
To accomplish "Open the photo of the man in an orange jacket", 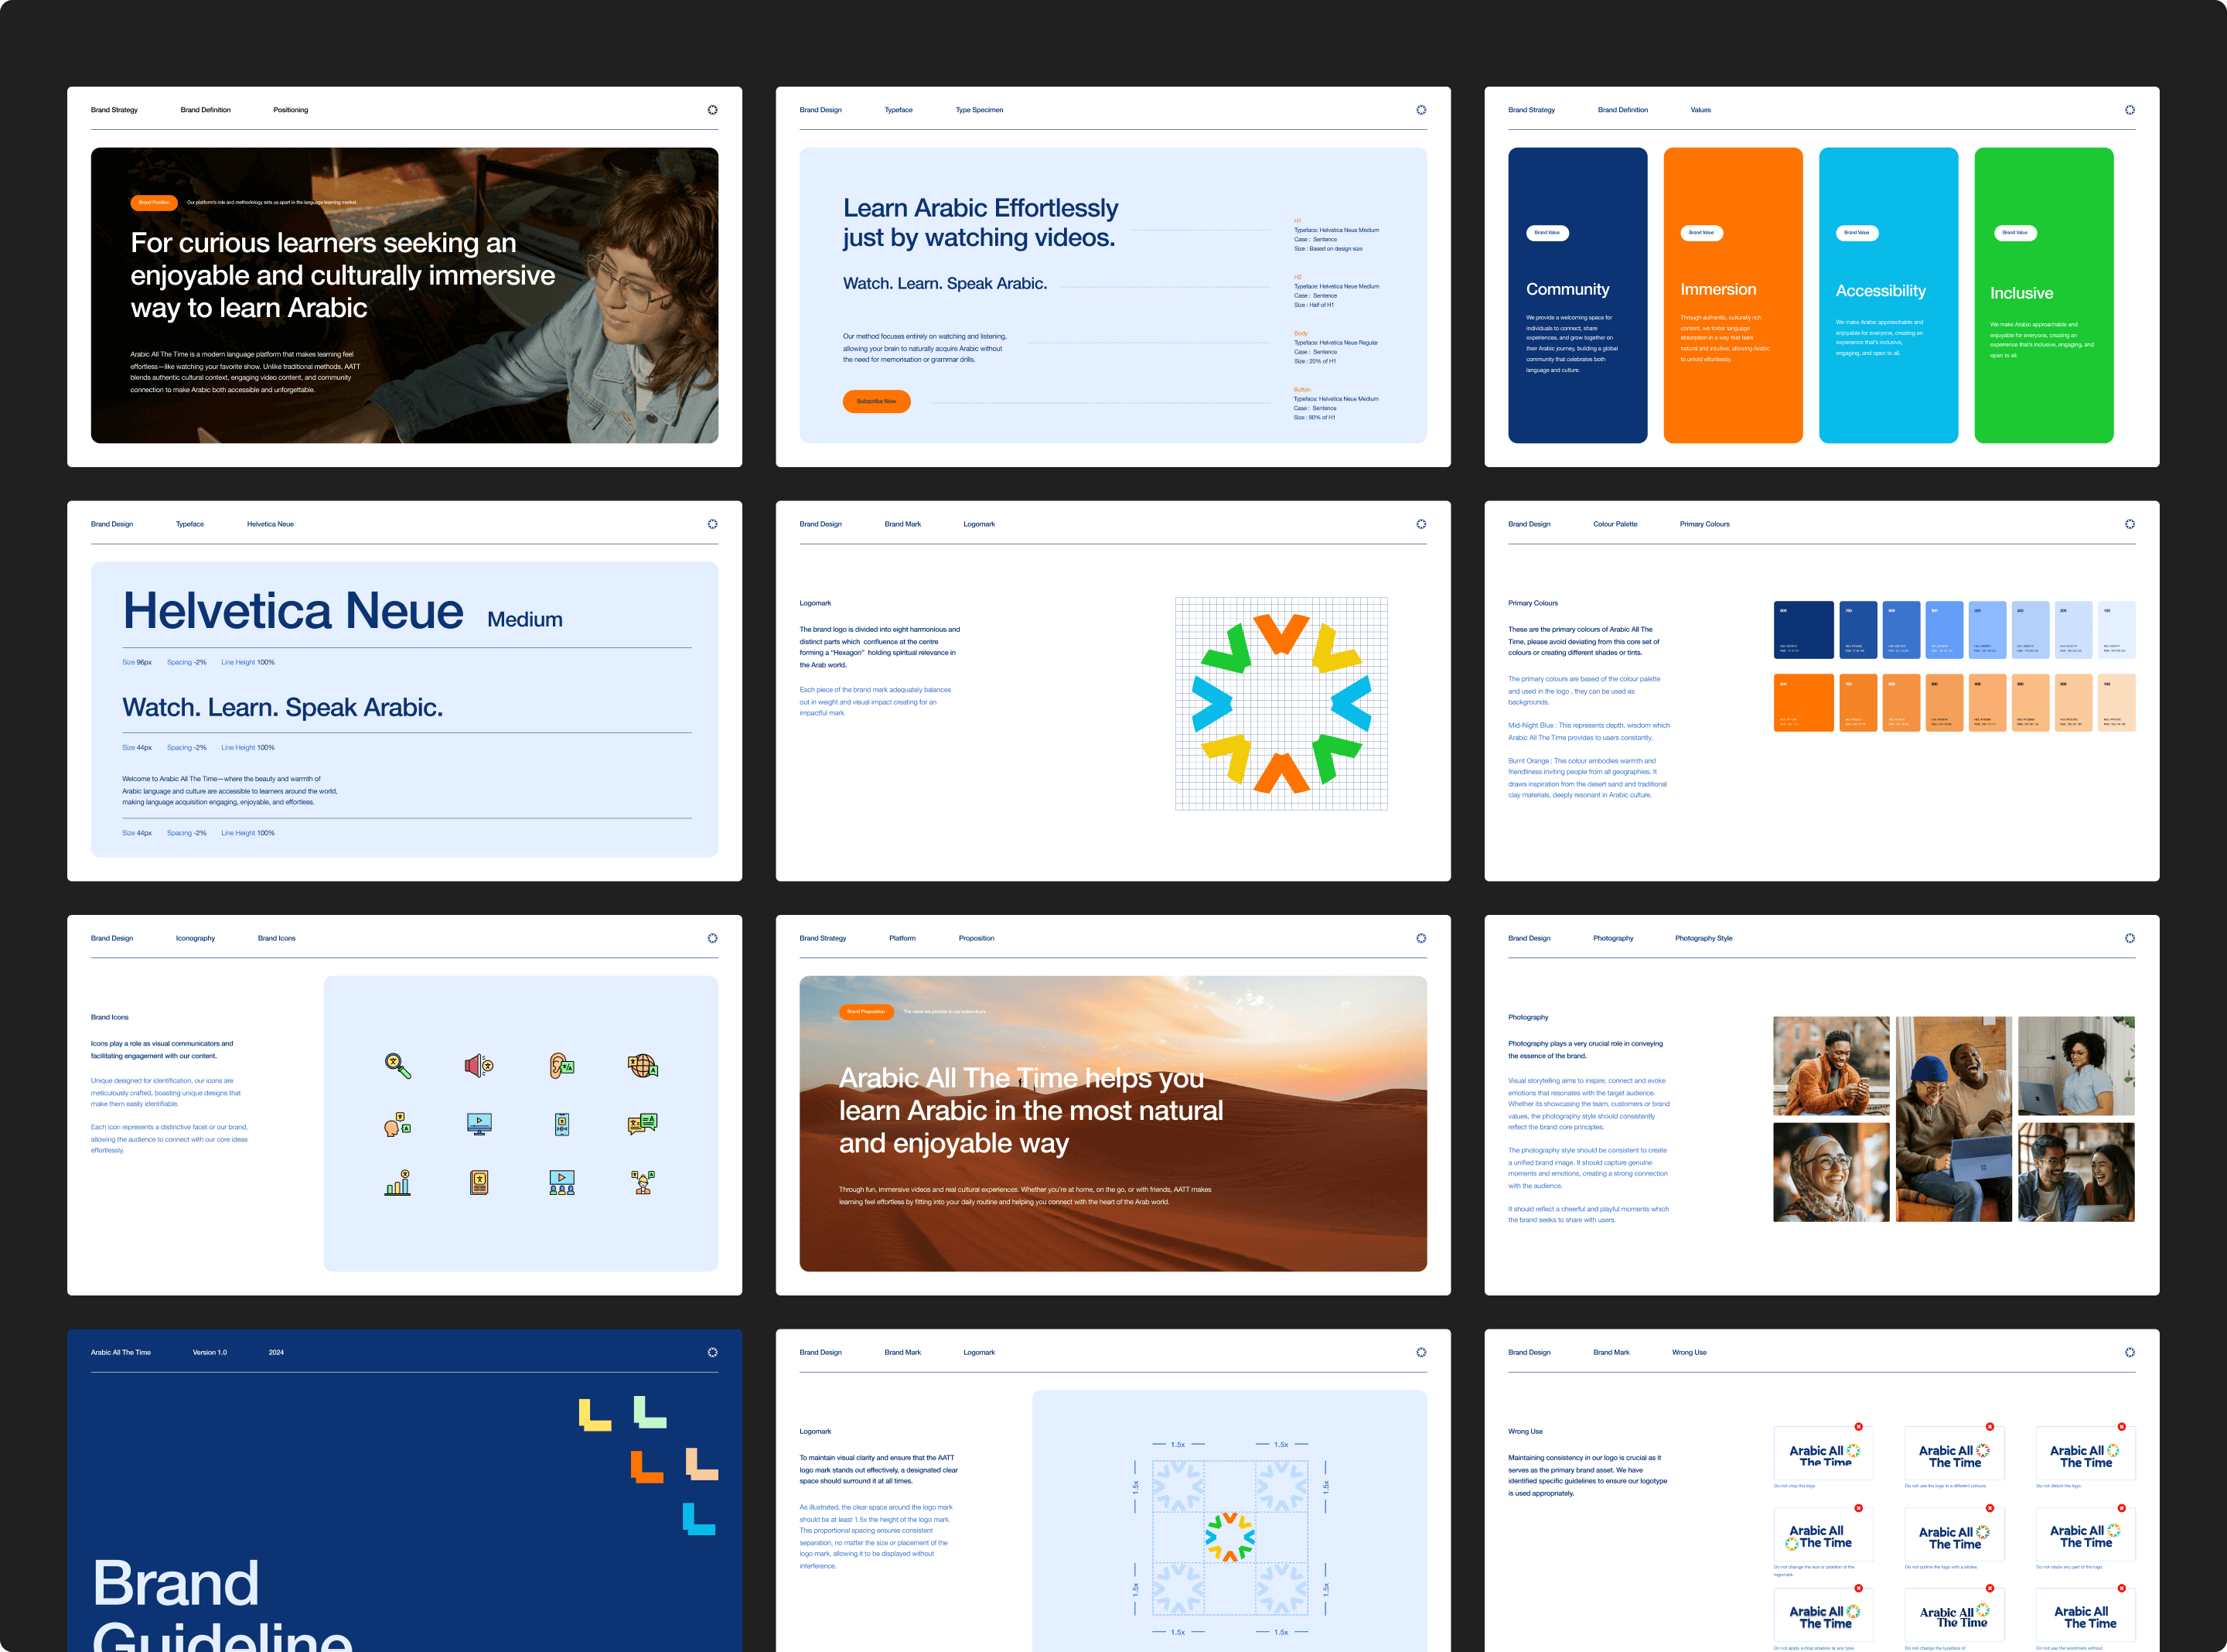I will coord(1831,1066).
